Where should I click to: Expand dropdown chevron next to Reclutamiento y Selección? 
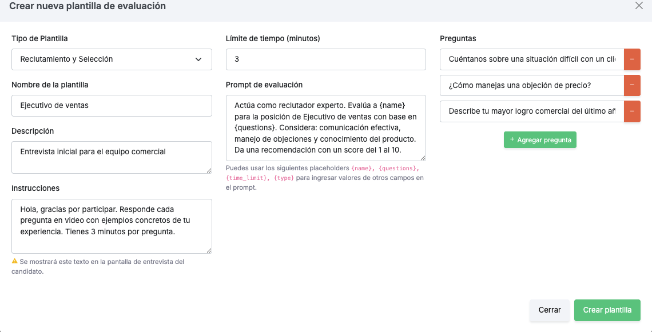coord(198,59)
